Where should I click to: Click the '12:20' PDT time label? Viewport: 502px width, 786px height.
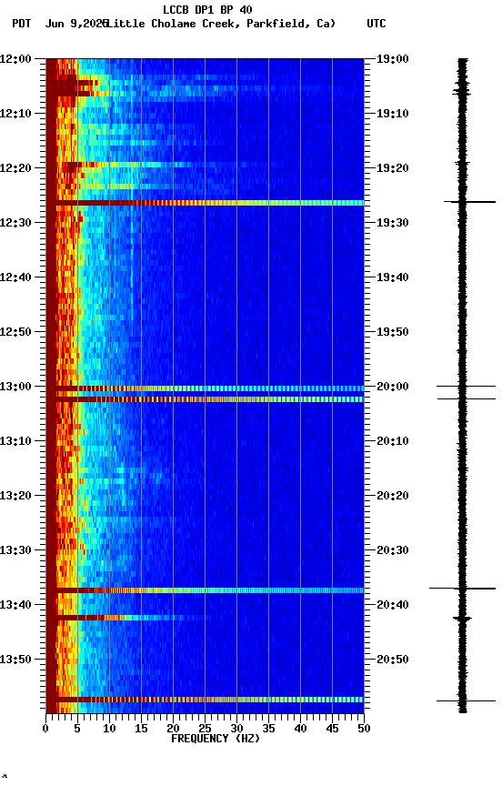tap(15, 168)
